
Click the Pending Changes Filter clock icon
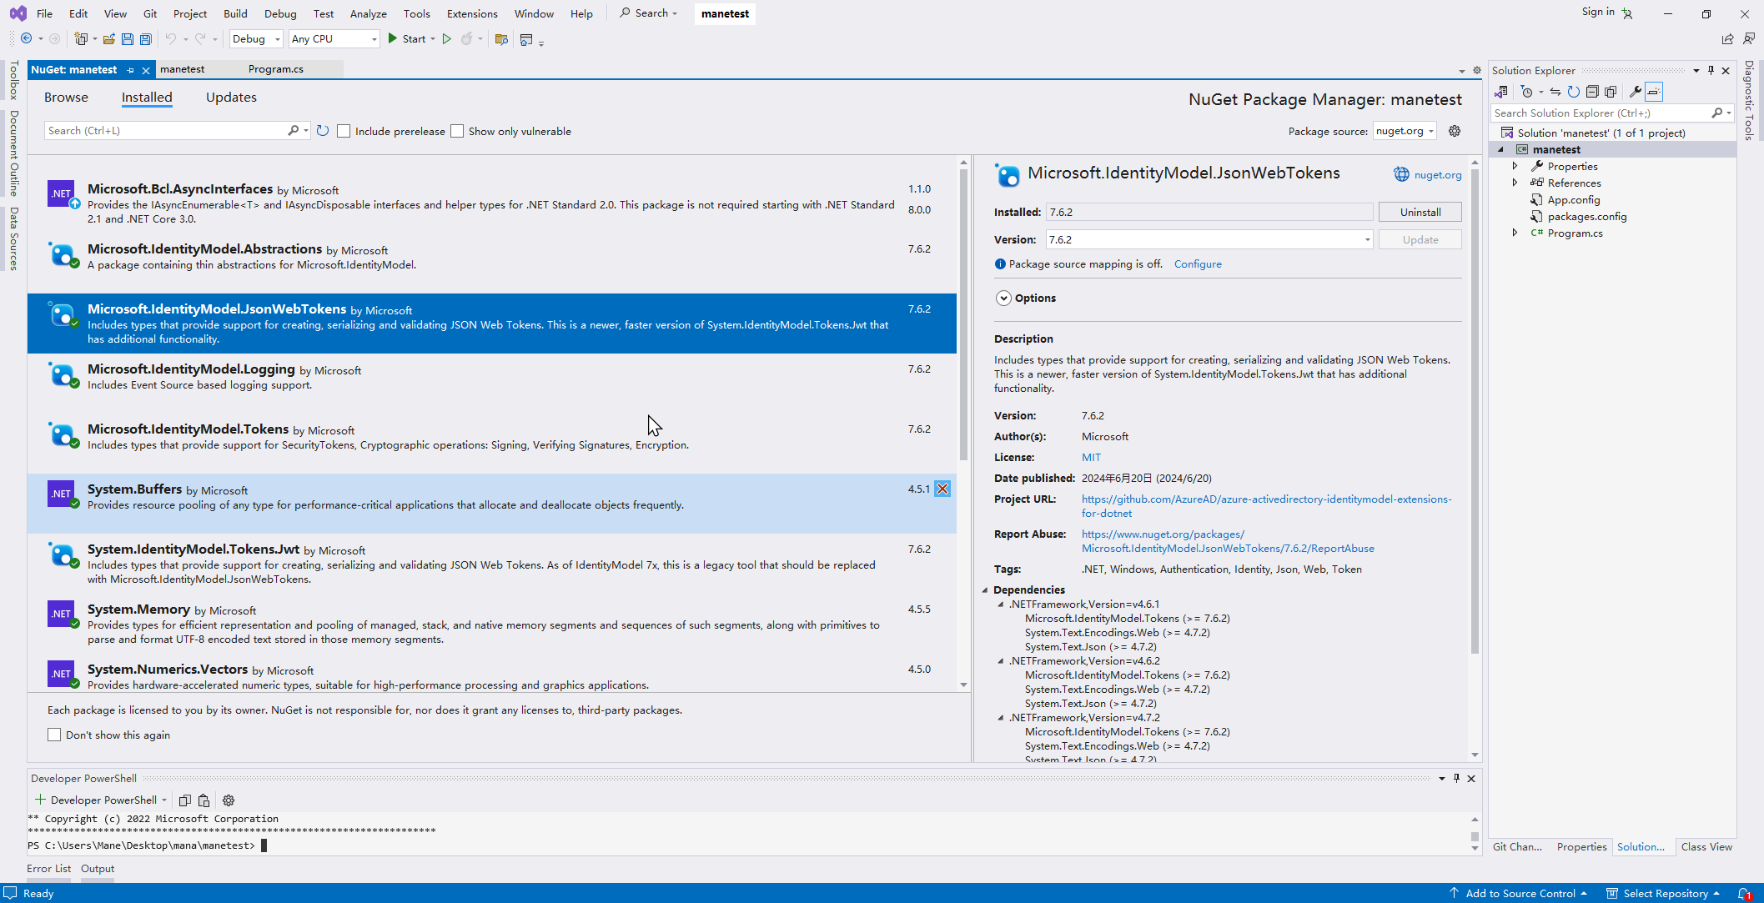(x=1526, y=92)
